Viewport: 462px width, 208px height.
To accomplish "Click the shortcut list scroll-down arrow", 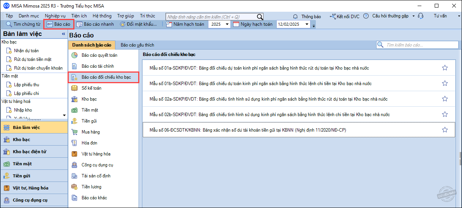I will tap(64, 115).
